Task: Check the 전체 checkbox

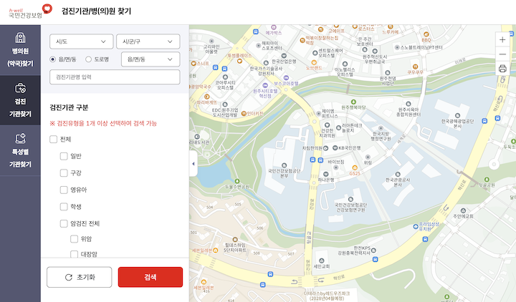Action: pos(54,139)
